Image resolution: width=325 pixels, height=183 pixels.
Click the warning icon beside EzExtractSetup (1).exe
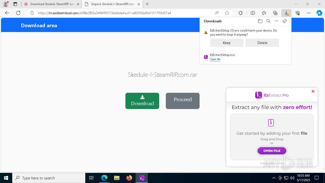[x=206, y=33]
